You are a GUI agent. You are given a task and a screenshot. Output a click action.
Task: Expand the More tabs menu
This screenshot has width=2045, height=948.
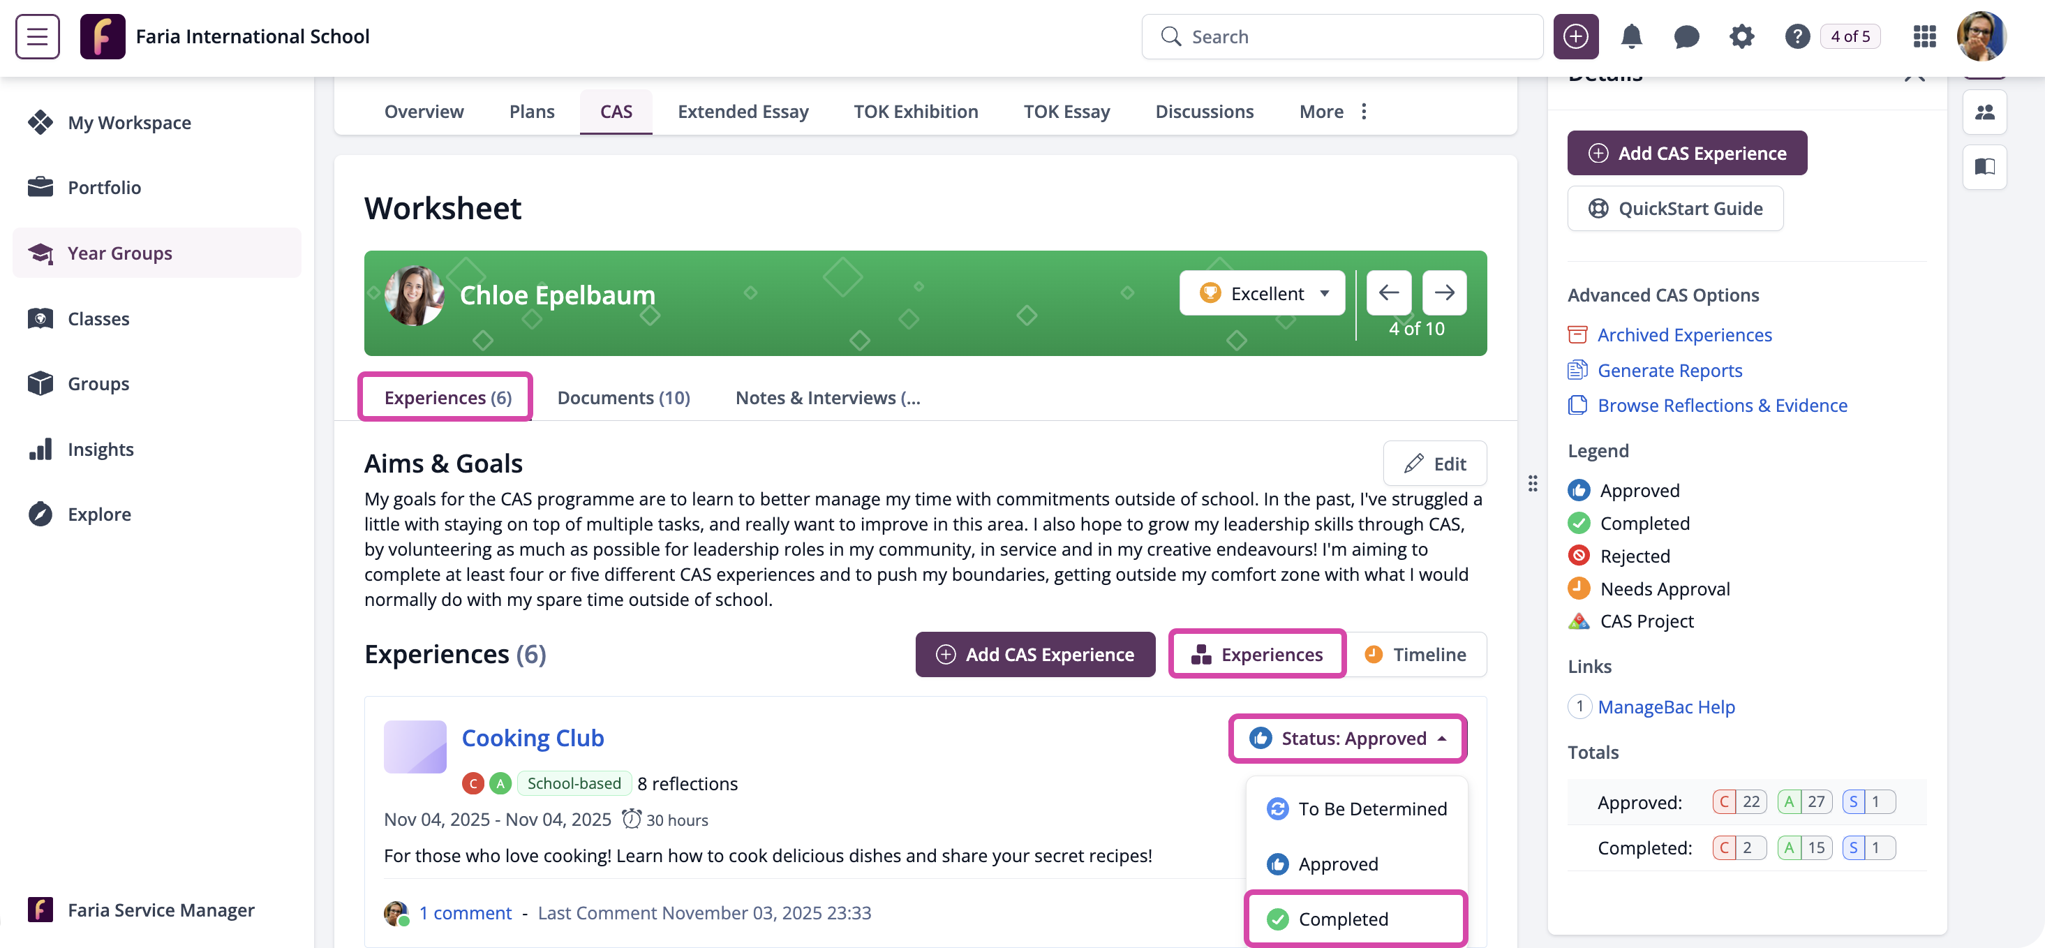point(1334,112)
